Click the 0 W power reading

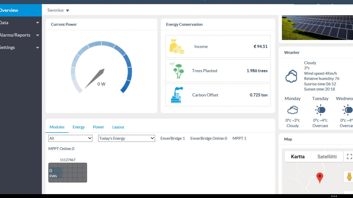click(x=101, y=84)
